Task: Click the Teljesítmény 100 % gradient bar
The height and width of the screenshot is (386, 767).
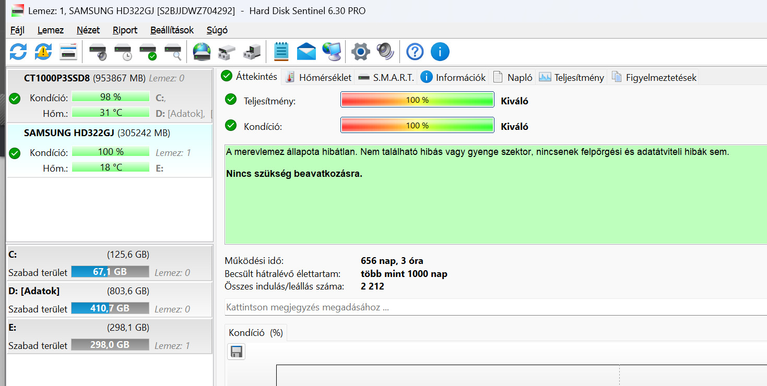Action: point(417,100)
